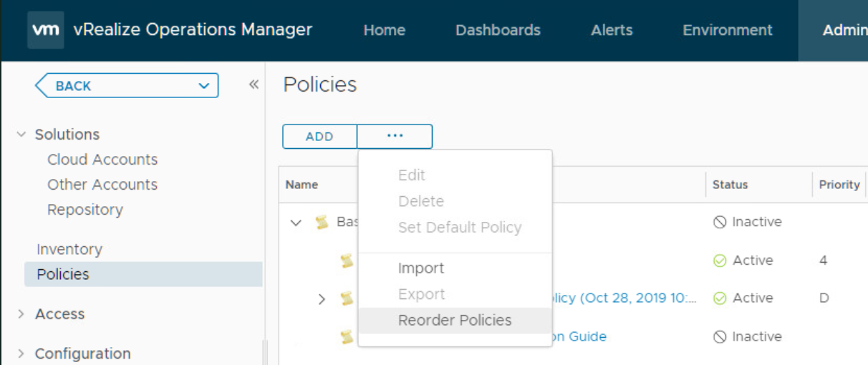Switch to the Alerts tab
The height and width of the screenshot is (365, 868).
click(x=612, y=30)
